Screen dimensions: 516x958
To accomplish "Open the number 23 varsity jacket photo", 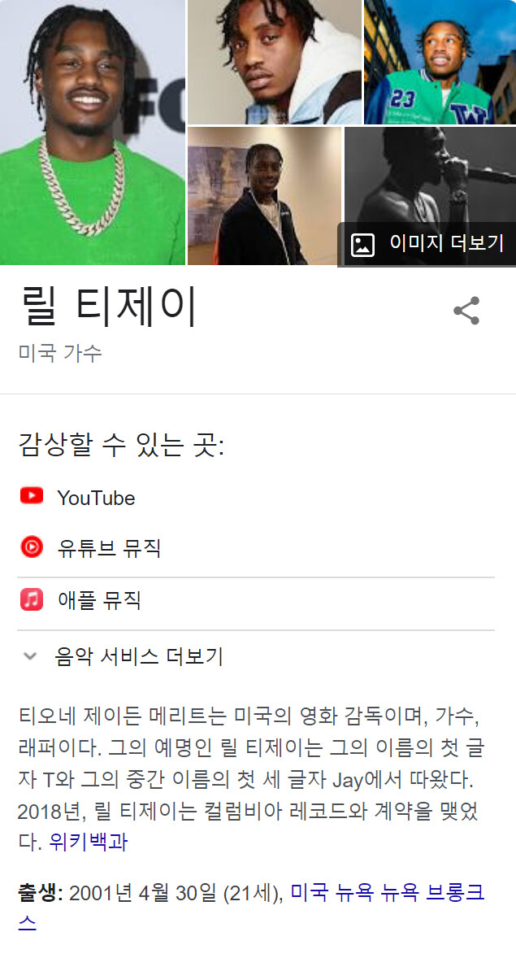I will coord(440,63).
